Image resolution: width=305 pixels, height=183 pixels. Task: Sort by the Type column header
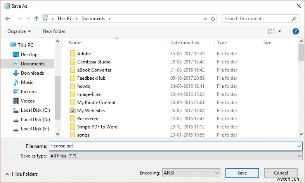click(x=222, y=43)
